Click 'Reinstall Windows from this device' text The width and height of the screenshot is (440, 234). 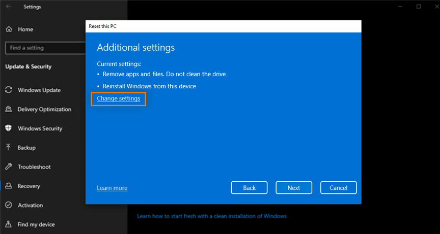pyautogui.click(x=149, y=86)
